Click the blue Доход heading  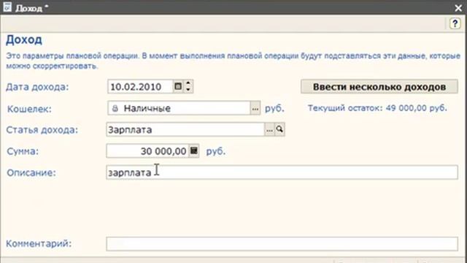24,39
